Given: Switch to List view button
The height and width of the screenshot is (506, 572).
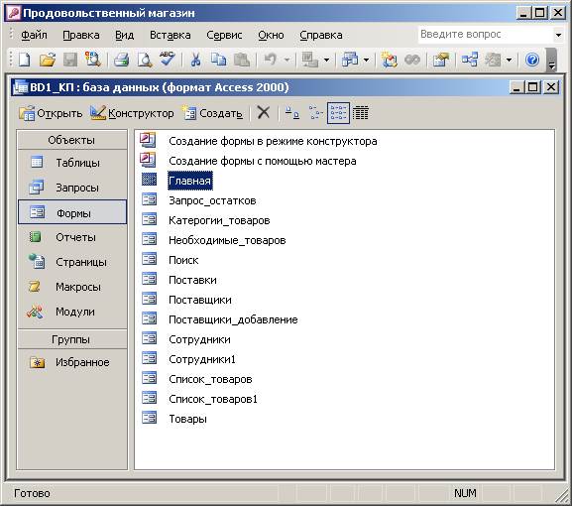Looking at the screenshot, I should 338,113.
